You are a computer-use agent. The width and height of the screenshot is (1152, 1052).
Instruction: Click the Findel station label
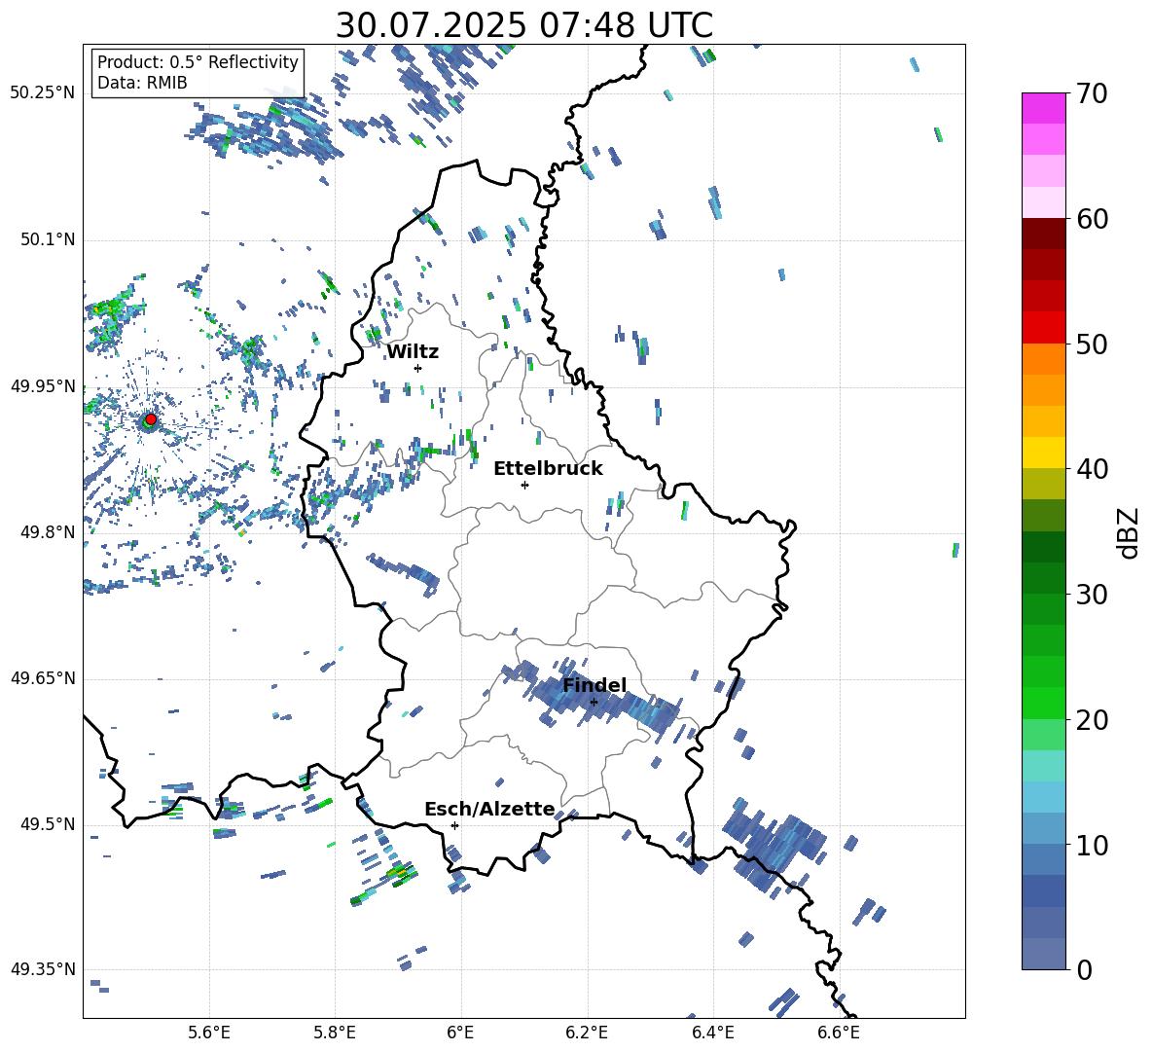tap(594, 685)
